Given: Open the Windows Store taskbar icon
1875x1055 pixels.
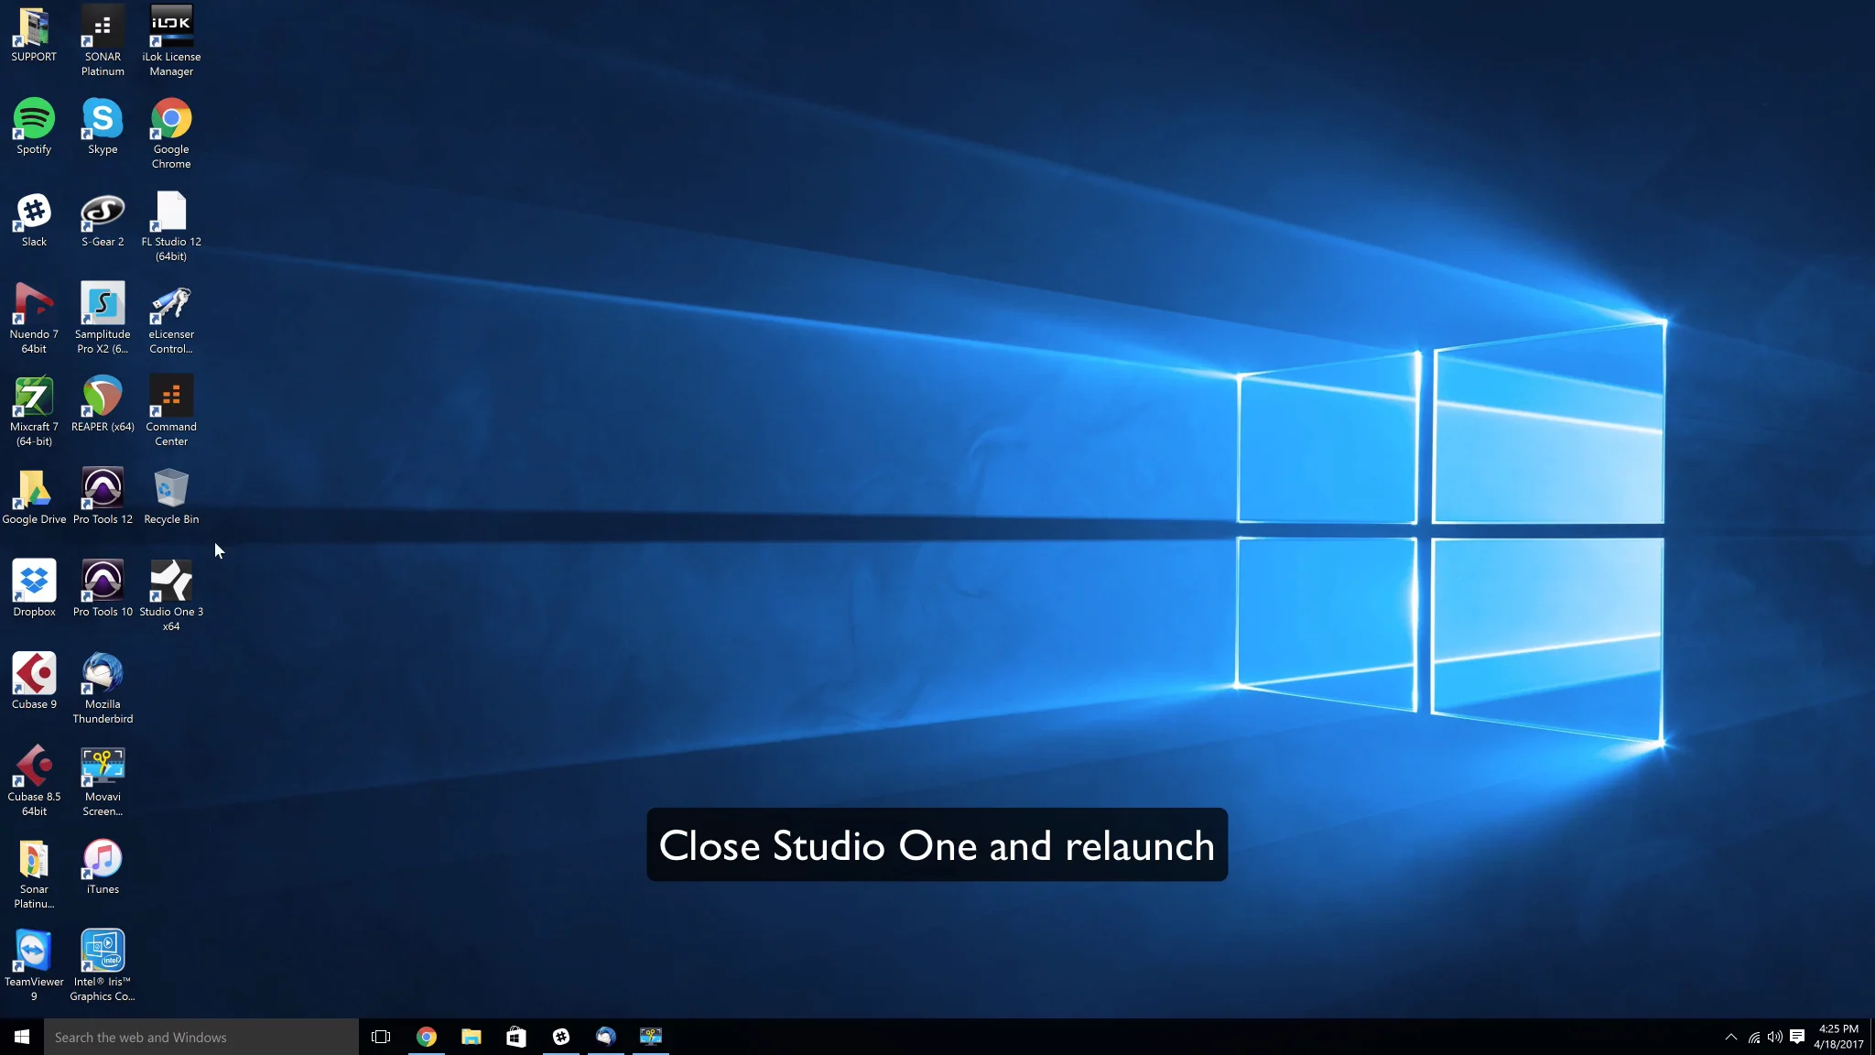Looking at the screenshot, I should pos(515,1037).
